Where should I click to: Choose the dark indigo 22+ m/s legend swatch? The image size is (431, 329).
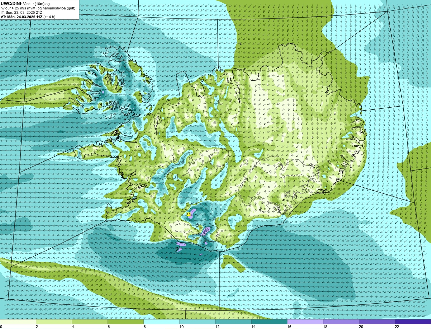(x=413, y=322)
